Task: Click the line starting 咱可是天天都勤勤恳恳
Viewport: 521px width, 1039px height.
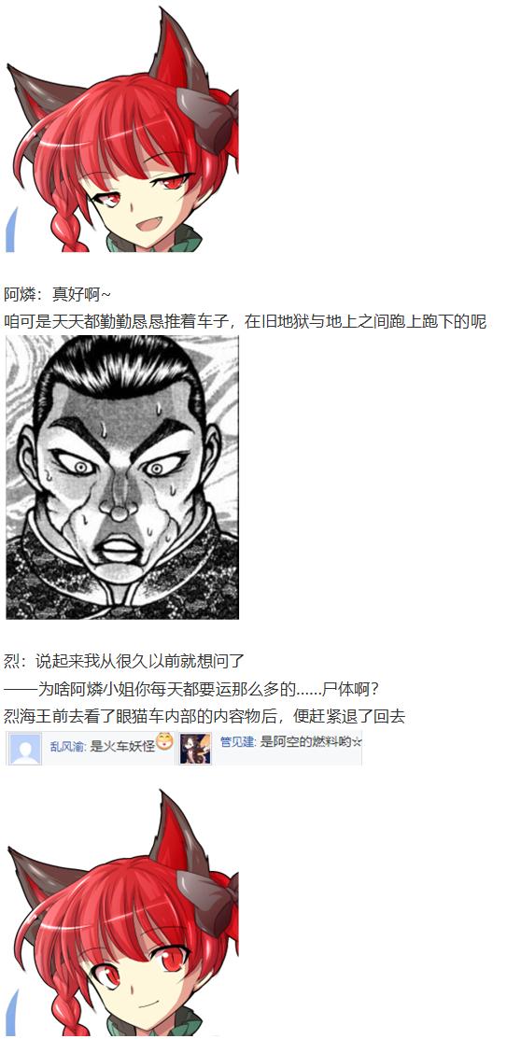Action: click(246, 322)
